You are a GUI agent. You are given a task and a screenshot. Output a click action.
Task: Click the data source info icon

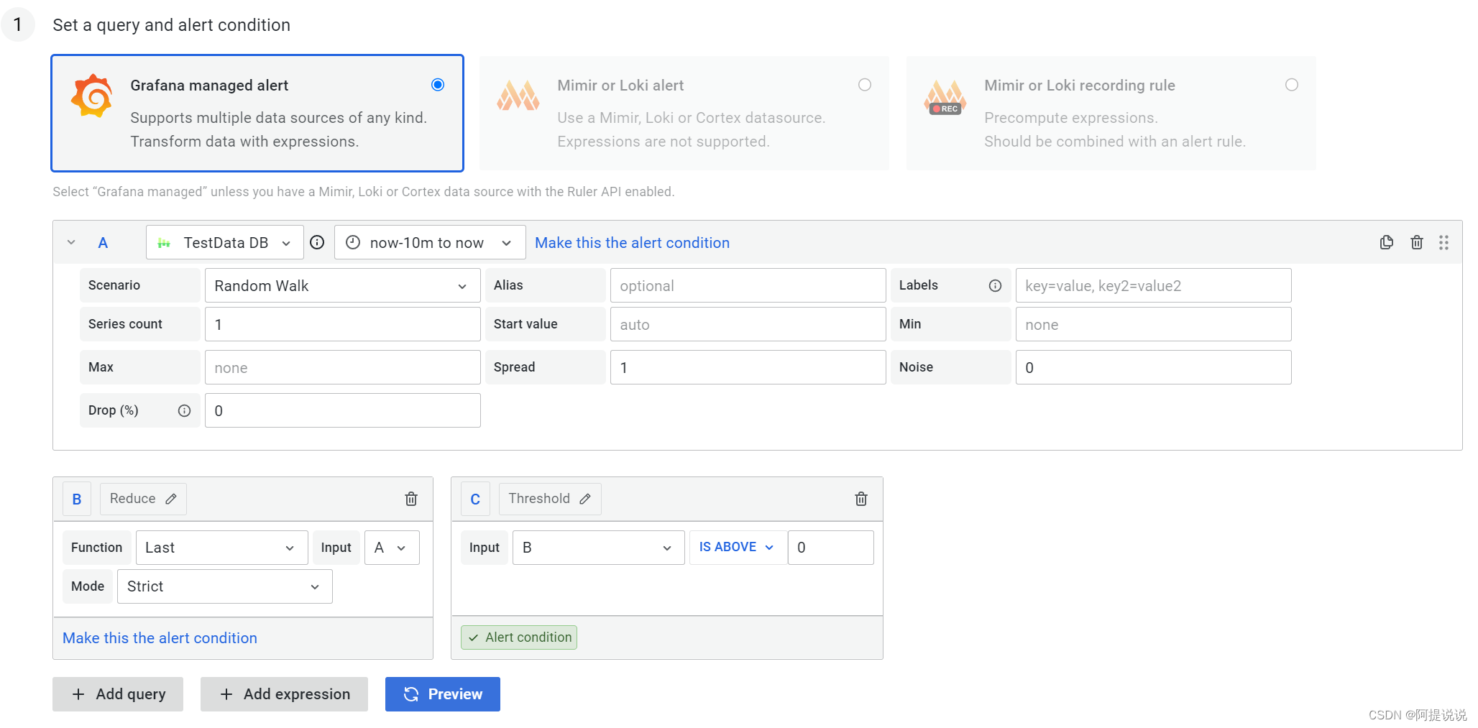click(317, 243)
